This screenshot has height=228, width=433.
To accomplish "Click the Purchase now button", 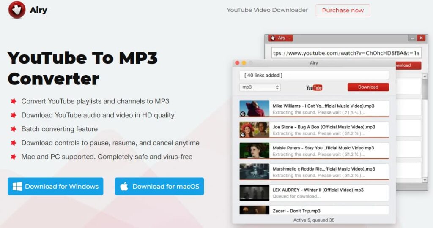I will click(343, 10).
